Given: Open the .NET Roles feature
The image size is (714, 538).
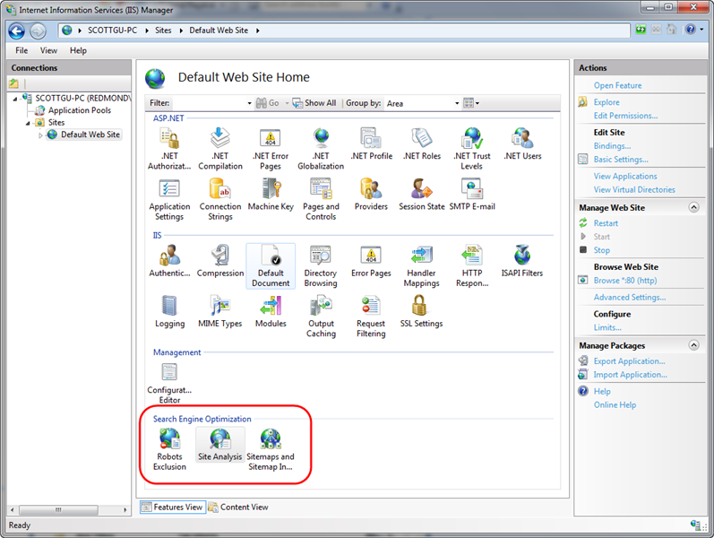Looking at the screenshot, I should click(422, 144).
